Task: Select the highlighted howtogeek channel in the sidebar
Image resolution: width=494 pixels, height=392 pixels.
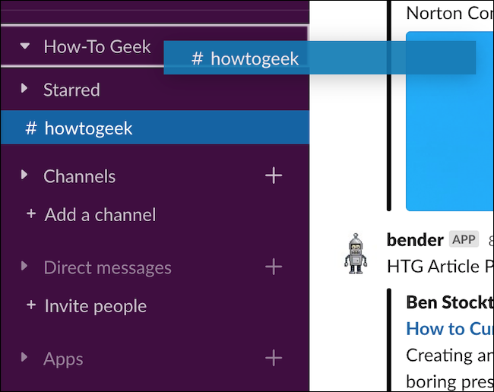Action: coord(88,128)
